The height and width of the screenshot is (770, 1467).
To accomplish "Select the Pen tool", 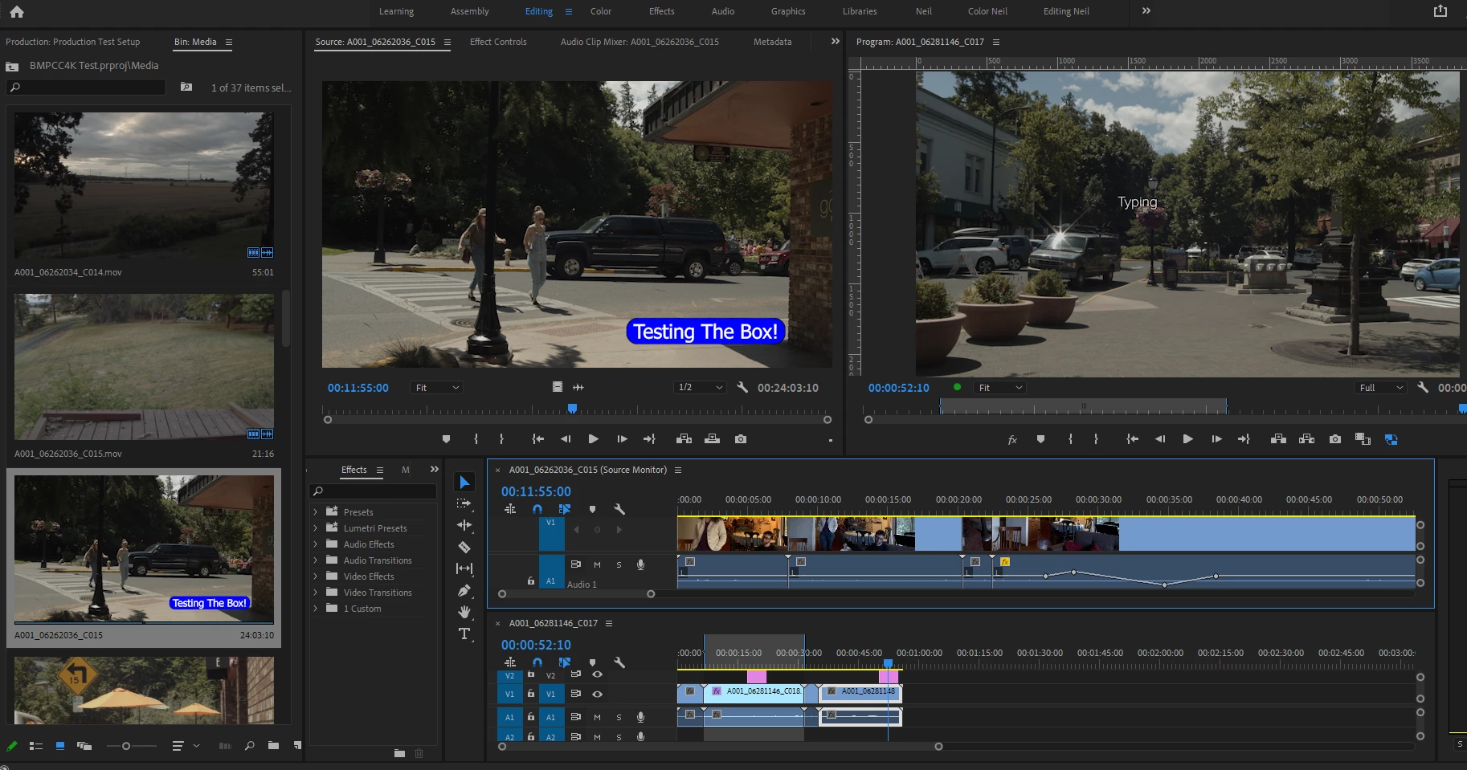I will (x=464, y=590).
